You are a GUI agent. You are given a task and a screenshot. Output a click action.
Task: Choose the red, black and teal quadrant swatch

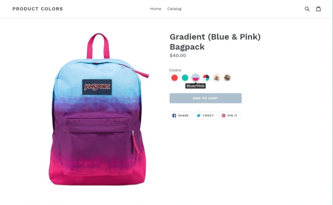click(206, 78)
